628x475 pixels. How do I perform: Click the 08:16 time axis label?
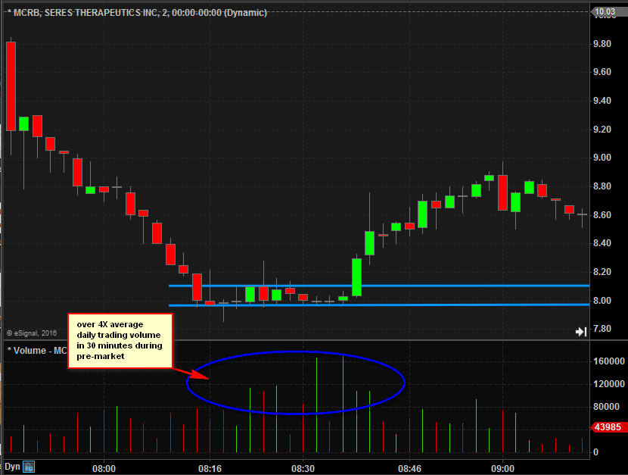[x=210, y=469]
